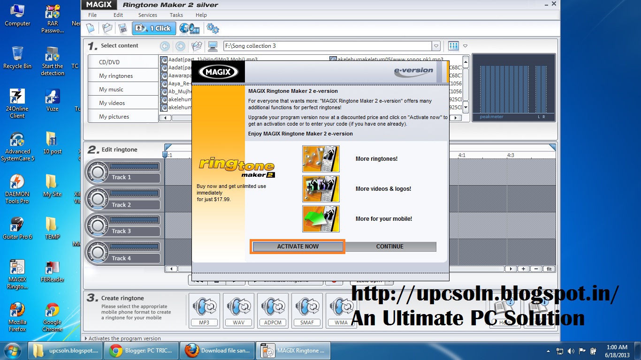Click the More videos & logos thumbnail
Viewport: 641px width, 360px height.
[x=321, y=189]
